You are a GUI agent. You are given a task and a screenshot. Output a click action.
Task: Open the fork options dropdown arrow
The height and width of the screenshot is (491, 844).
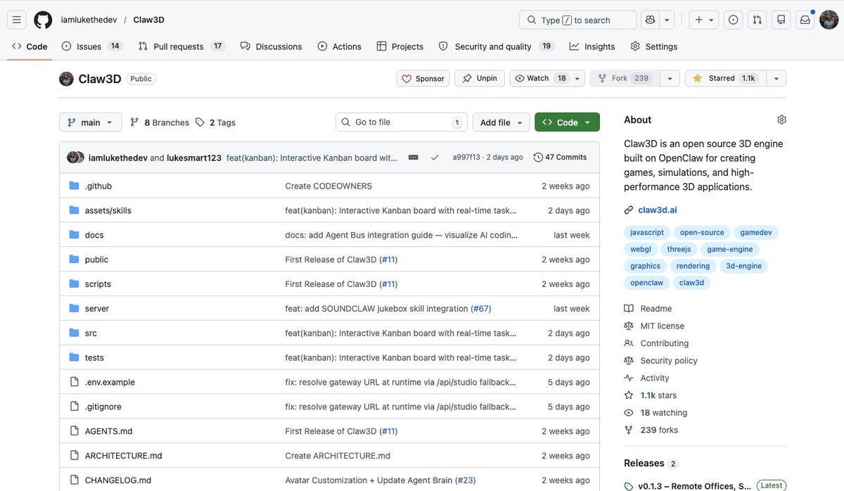tap(670, 79)
